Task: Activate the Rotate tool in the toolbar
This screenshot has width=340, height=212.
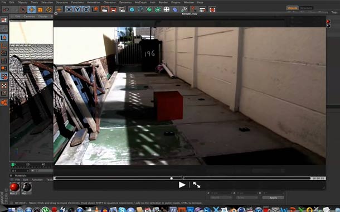Action: 49,9
